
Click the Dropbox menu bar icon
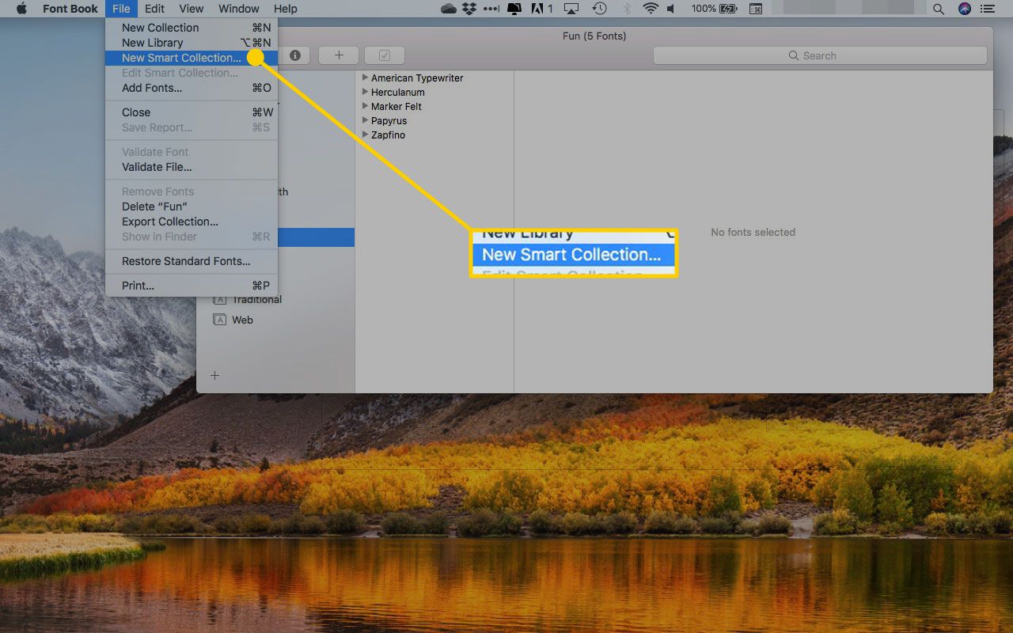[x=469, y=9]
